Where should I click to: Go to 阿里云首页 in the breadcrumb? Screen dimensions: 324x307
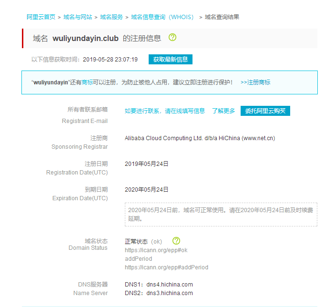point(41,17)
